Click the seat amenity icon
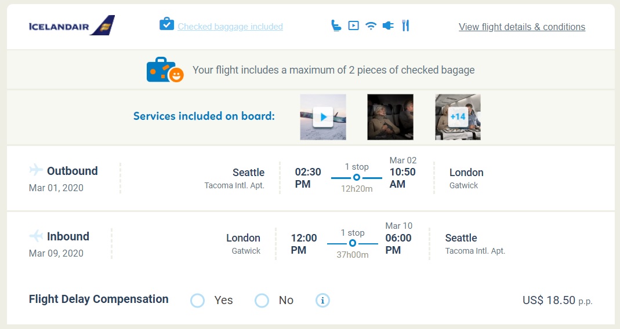 pyautogui.click(x=336, y=25)
